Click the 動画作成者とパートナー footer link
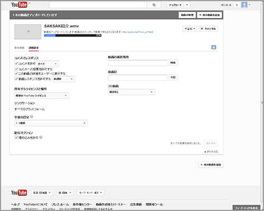This screenshot has width=264, height=211. [x=111, y=204]
